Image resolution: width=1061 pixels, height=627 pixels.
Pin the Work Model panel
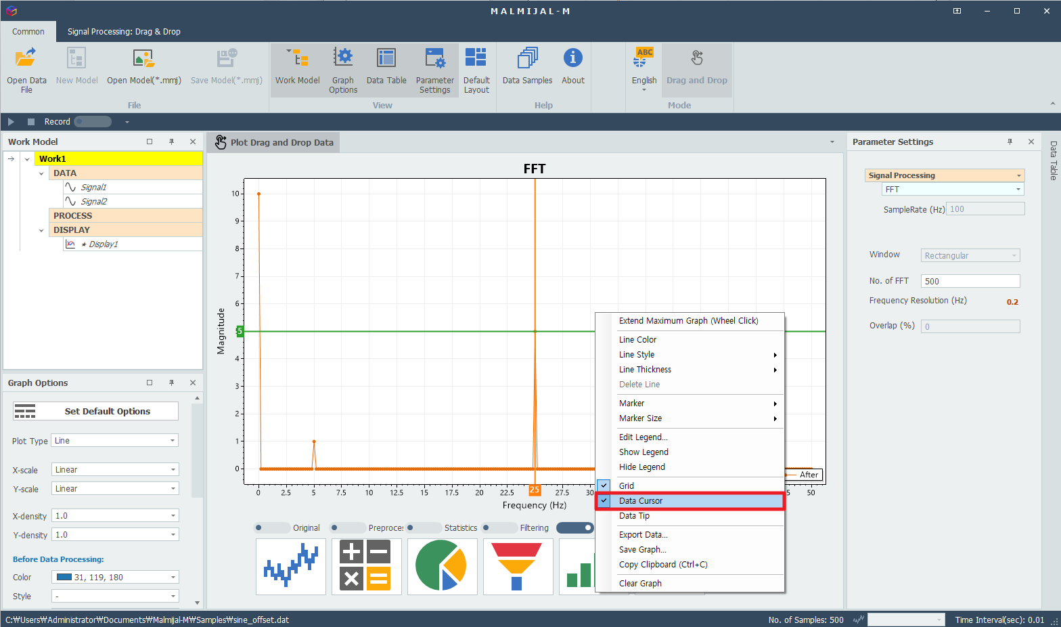(x=171, y=142)
